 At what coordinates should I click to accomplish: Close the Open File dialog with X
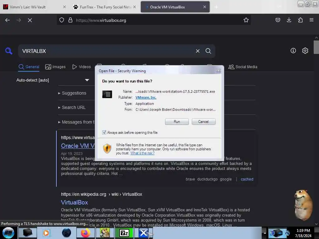tap(218, 71)
